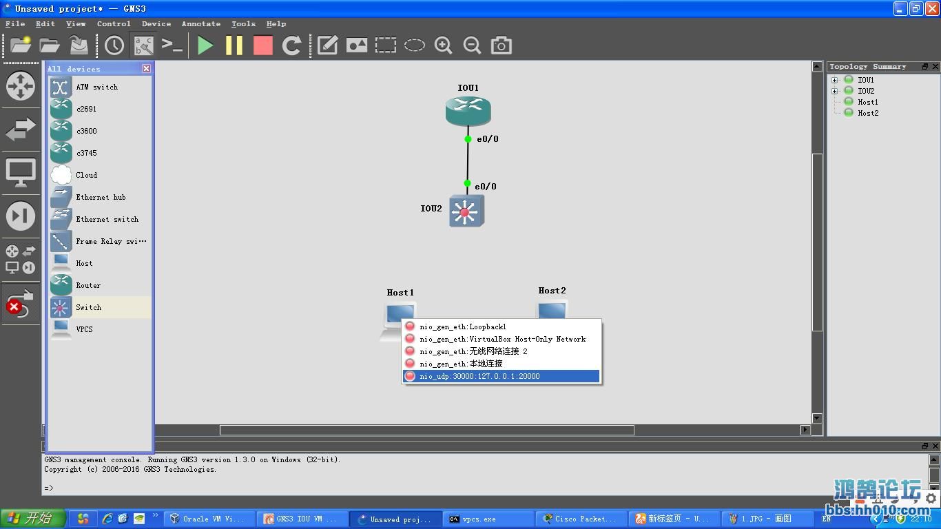Browse security devices sidebar icon
The image size is (941, 529).
[21, 216]
